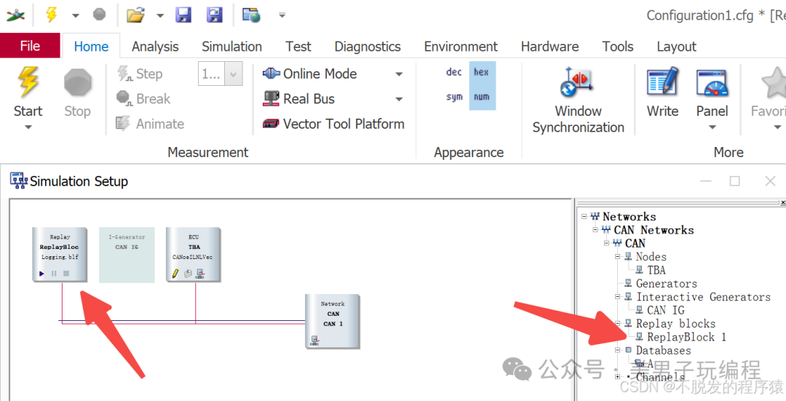Save configuration with the floppy disk icon
The height and width of the screenshot is (401, 786).
coord(183,15)
